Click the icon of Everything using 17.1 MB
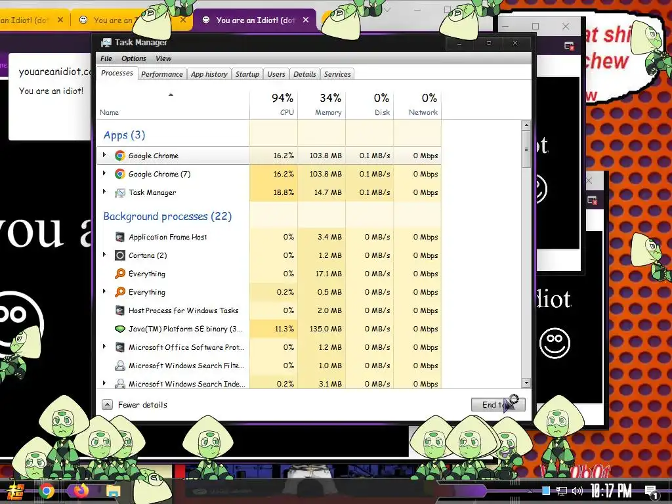Image resolution: width=672 pixels, height=504 pixels. click(x=120, y=274)
